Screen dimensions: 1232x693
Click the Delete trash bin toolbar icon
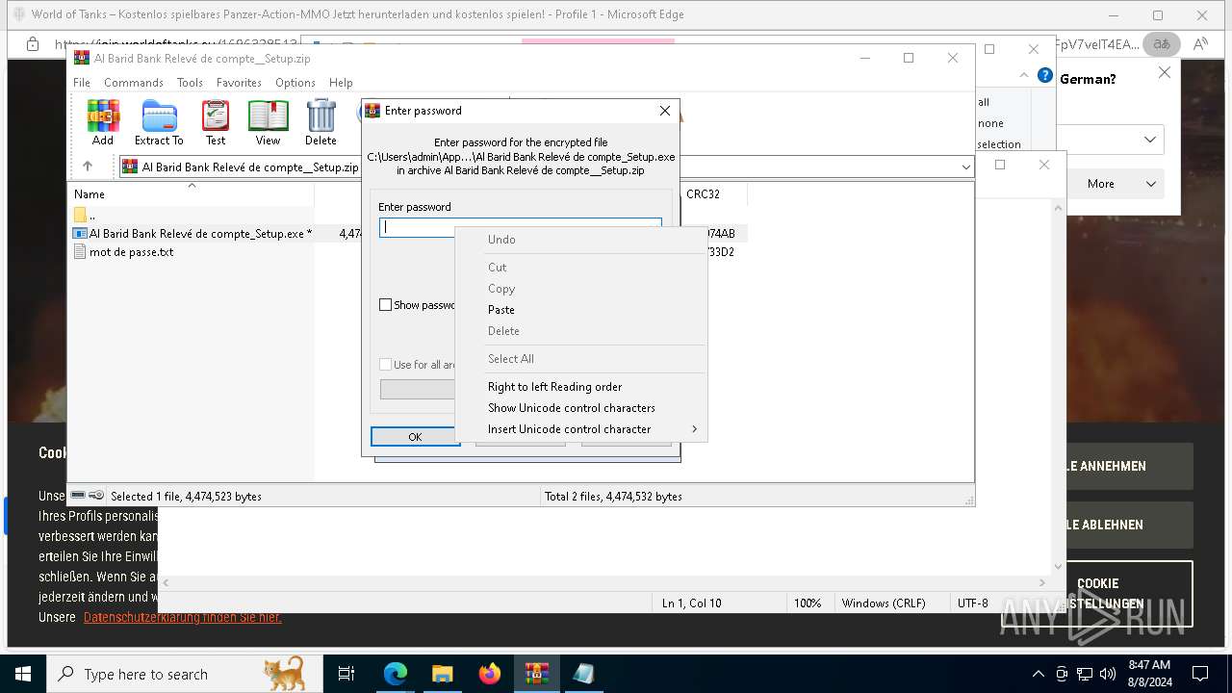click(x=321, y=122)
